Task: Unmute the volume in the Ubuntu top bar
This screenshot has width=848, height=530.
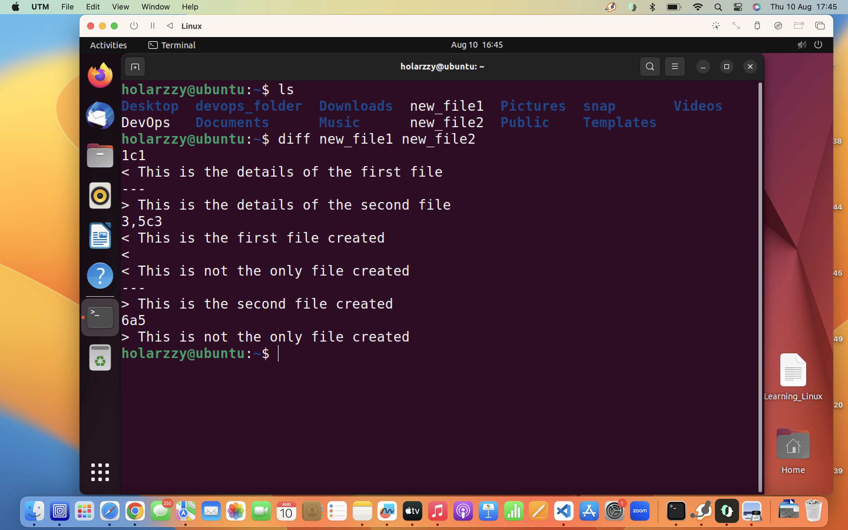Action: click(802, 44)
